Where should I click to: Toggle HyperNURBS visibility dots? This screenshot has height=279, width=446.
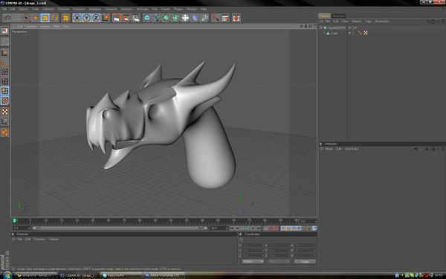pos(352,28)
